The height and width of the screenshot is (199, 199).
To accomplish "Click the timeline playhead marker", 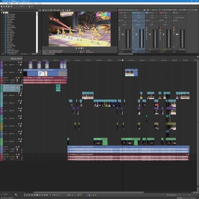I will [x=123, y=60].
